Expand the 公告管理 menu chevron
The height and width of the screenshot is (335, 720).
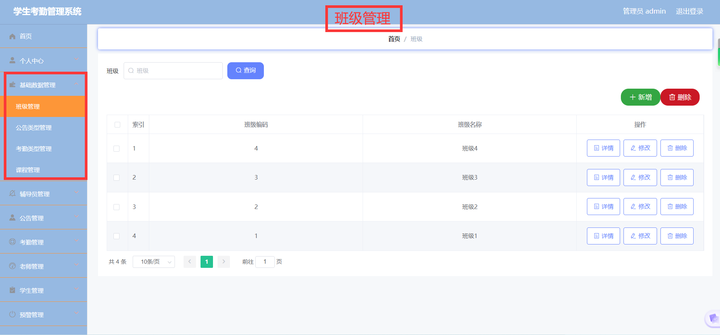click(x=77, y=216)
